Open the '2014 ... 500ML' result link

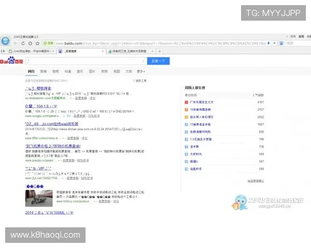(49, 212)
